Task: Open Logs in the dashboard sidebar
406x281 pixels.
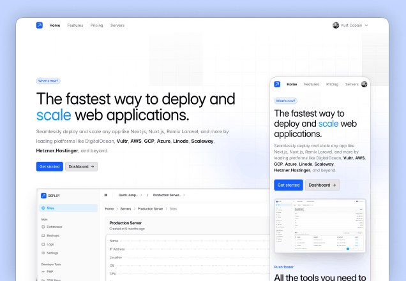Action: point(48,244)
